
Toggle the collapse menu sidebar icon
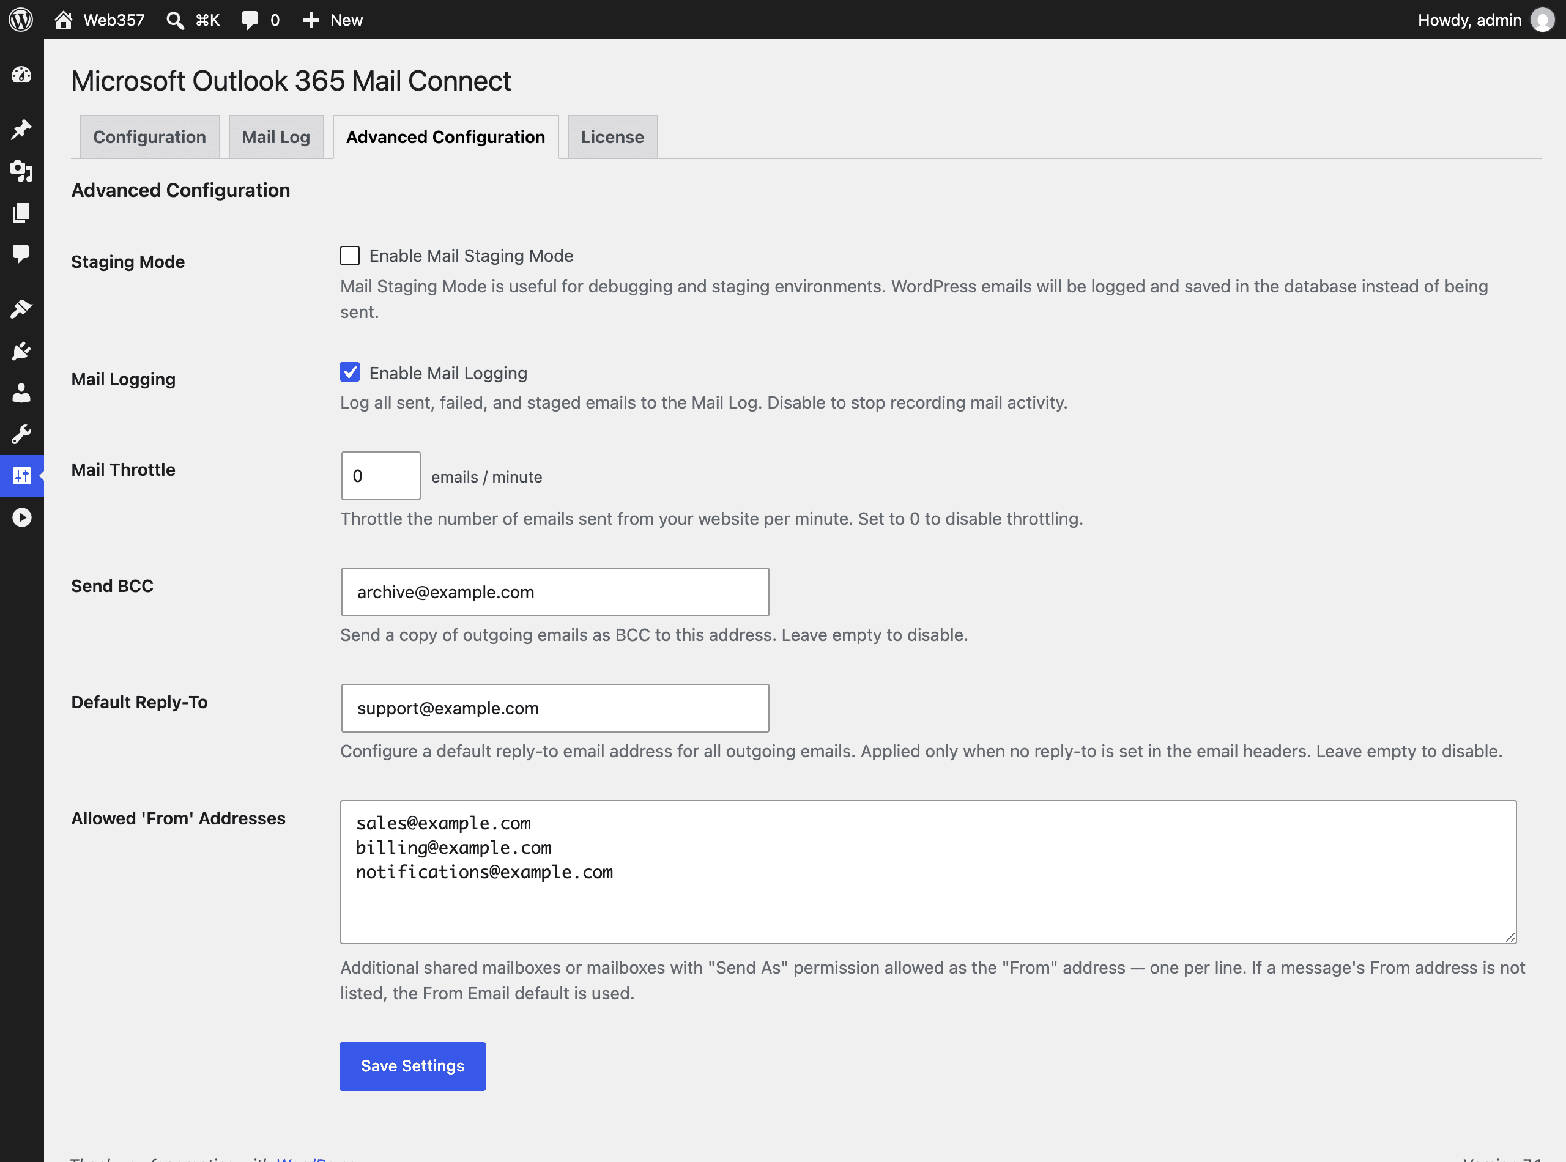[21, 517]
